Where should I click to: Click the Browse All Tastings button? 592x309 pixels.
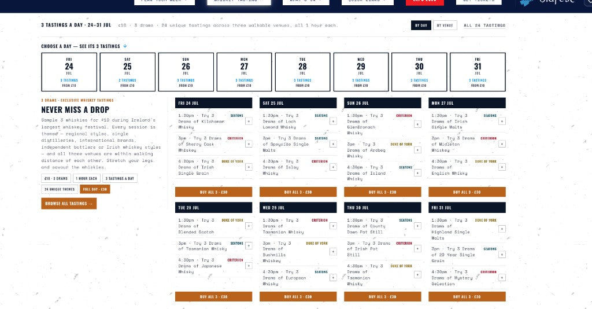tap(69, 204)
